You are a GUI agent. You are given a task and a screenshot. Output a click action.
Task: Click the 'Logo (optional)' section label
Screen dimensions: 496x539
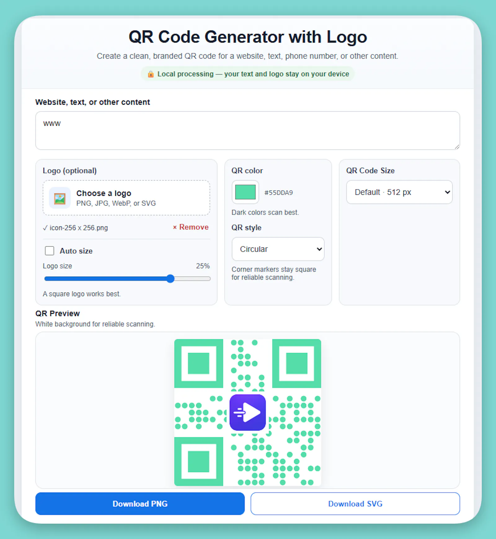click(x=70, y=171)
